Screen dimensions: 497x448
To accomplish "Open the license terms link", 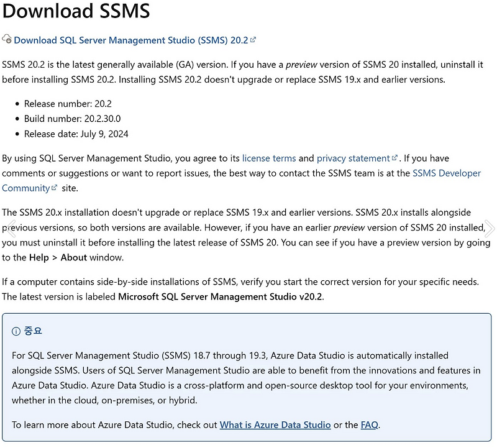I will pos(268,158).
